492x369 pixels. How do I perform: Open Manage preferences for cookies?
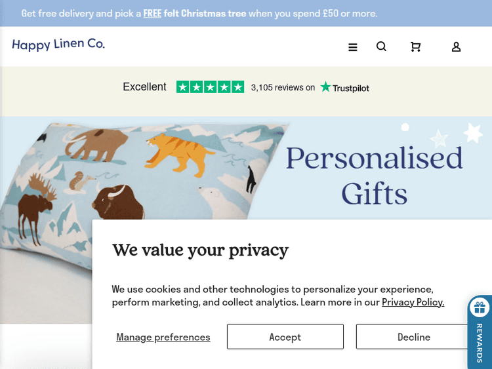pyautogui.click(x=163, y=337)
